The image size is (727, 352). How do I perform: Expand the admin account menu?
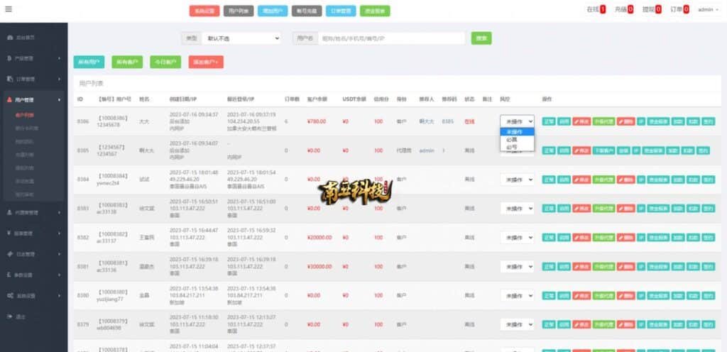708,10
